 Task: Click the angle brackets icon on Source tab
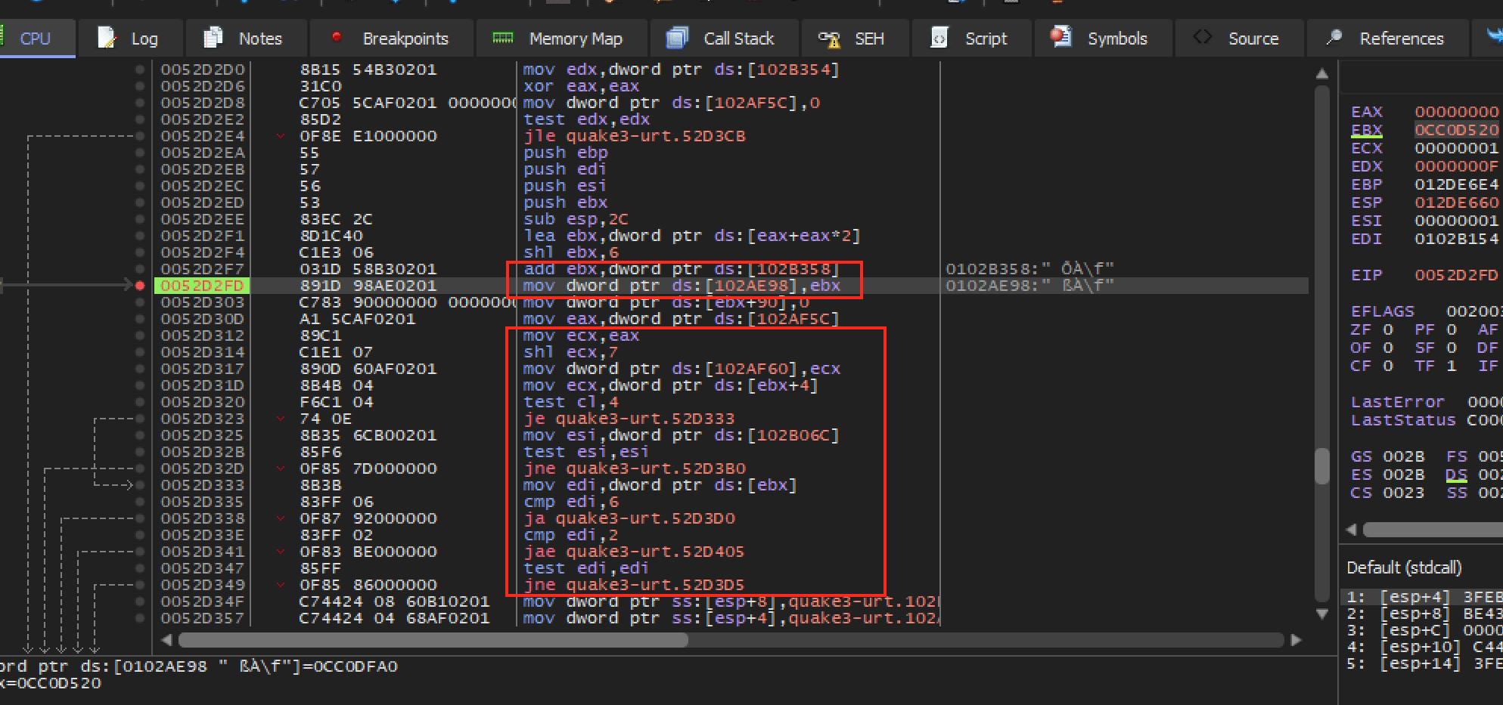[x=1203, y=37]
